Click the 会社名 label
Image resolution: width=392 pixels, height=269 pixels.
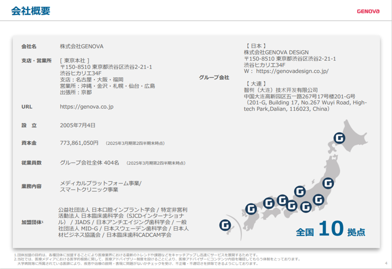pos(29,47)
